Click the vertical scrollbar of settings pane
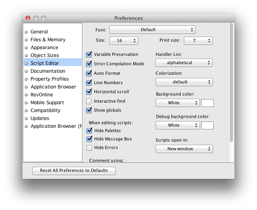The image size is (257, 210). click(x=231, y=83)
